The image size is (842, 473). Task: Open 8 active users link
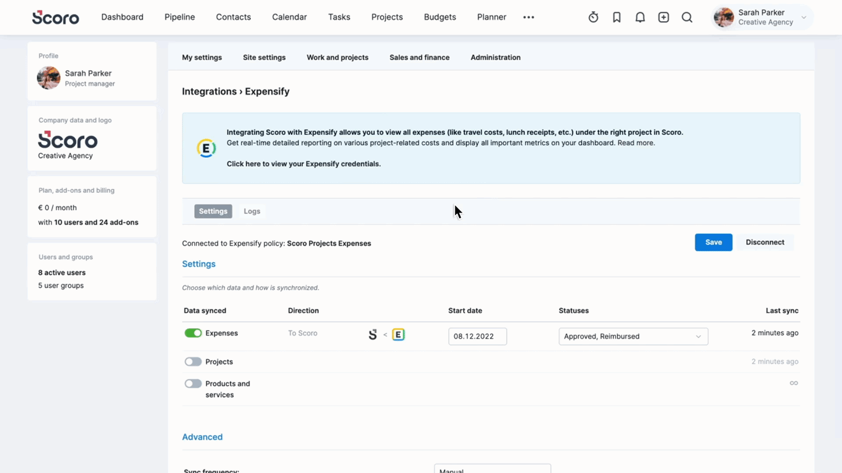pyautogui.click(x=62, y=273)
